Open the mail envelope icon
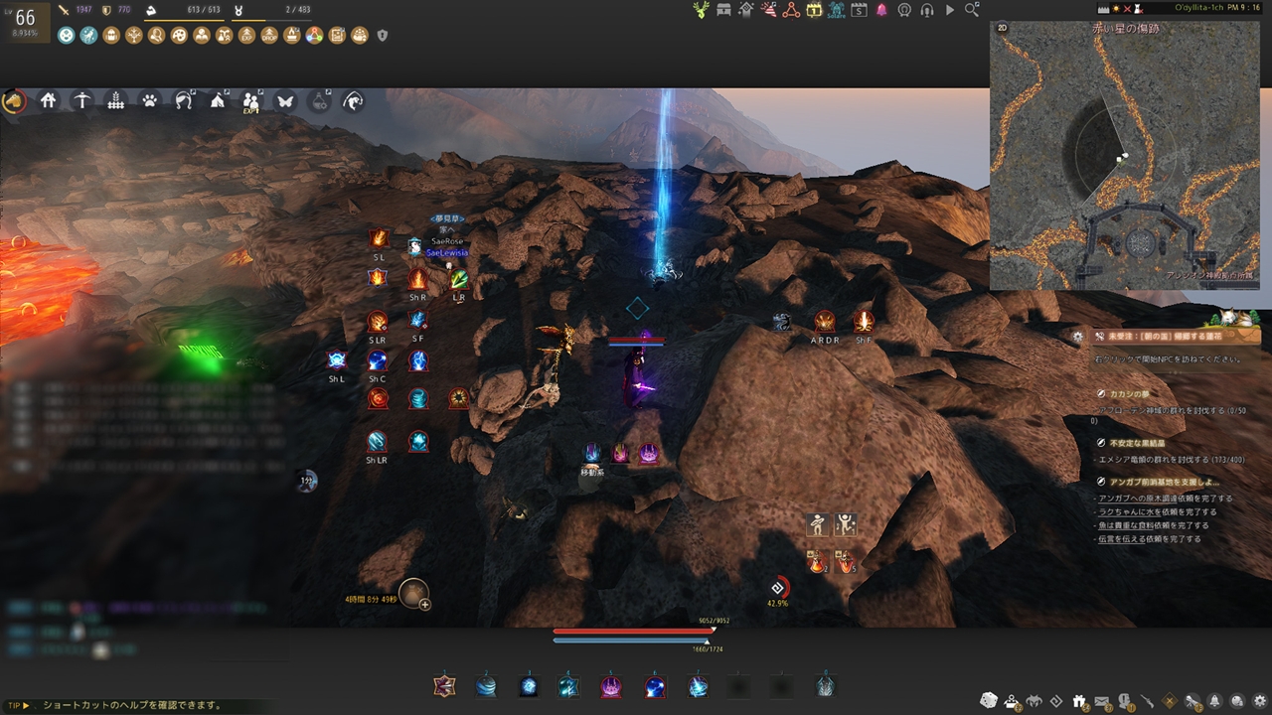1272x715 pixels. point(1102,701)
